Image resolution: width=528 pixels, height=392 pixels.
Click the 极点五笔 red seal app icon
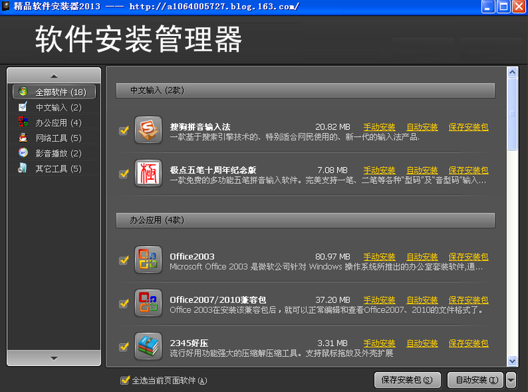tap(148, 173)
